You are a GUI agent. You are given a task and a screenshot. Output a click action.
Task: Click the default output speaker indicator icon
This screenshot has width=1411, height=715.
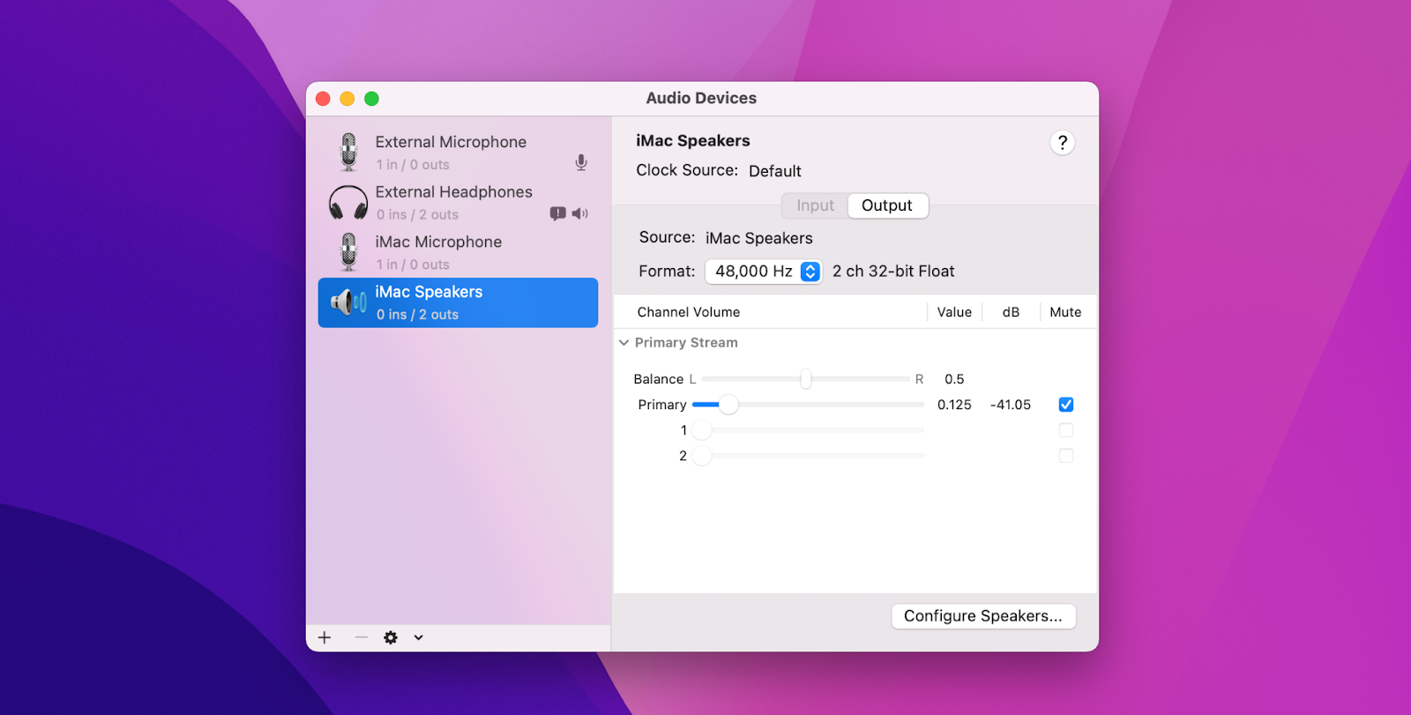pyautogui.click(x=579, y=213)
